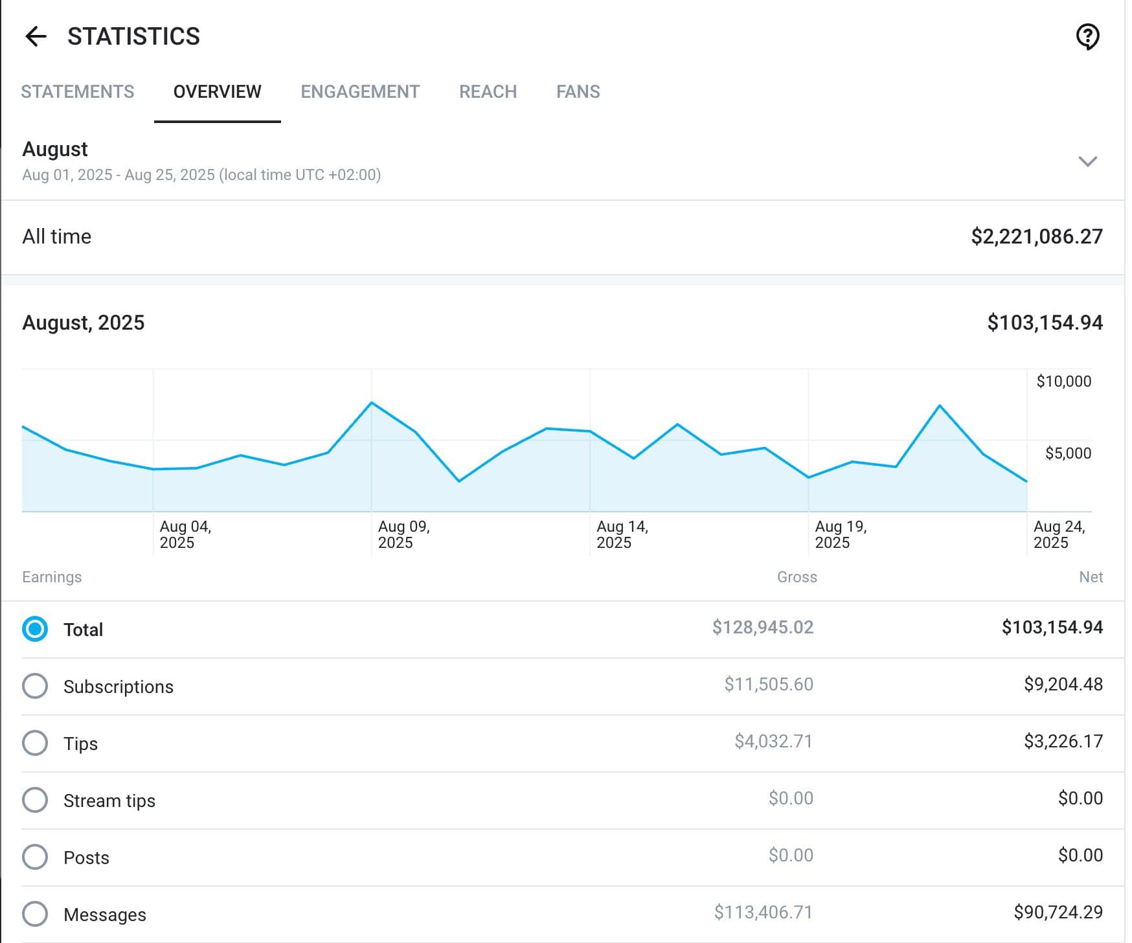This screenshot has height=943, width=1132.
Task: Click the Aug 22 spike on earnings chart
Action: [x=940, y=405]
